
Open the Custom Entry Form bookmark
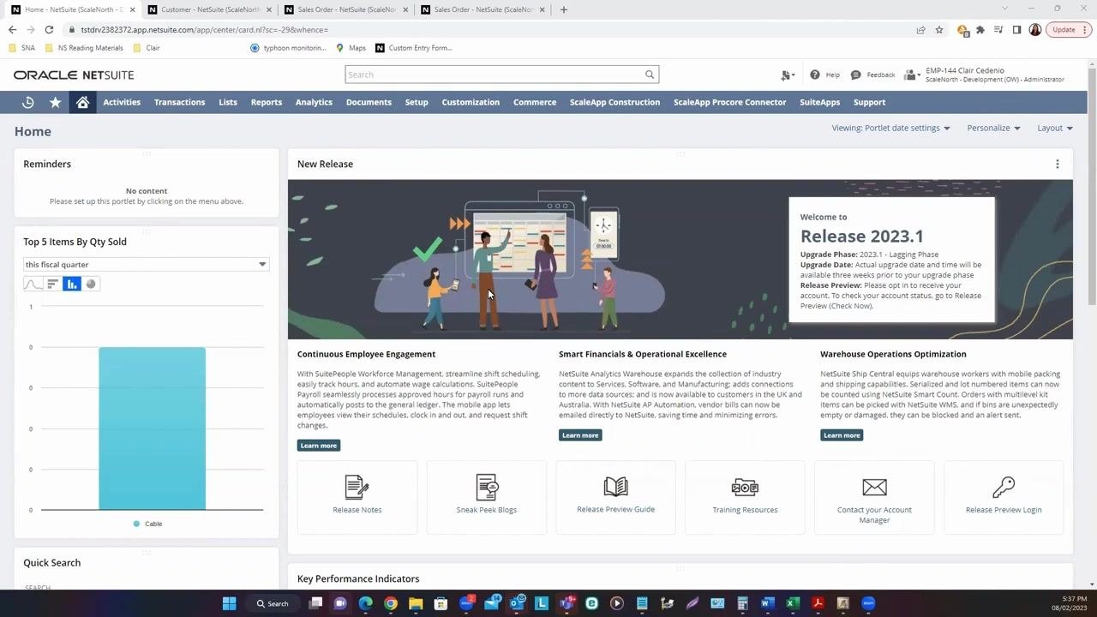[414, 48]
